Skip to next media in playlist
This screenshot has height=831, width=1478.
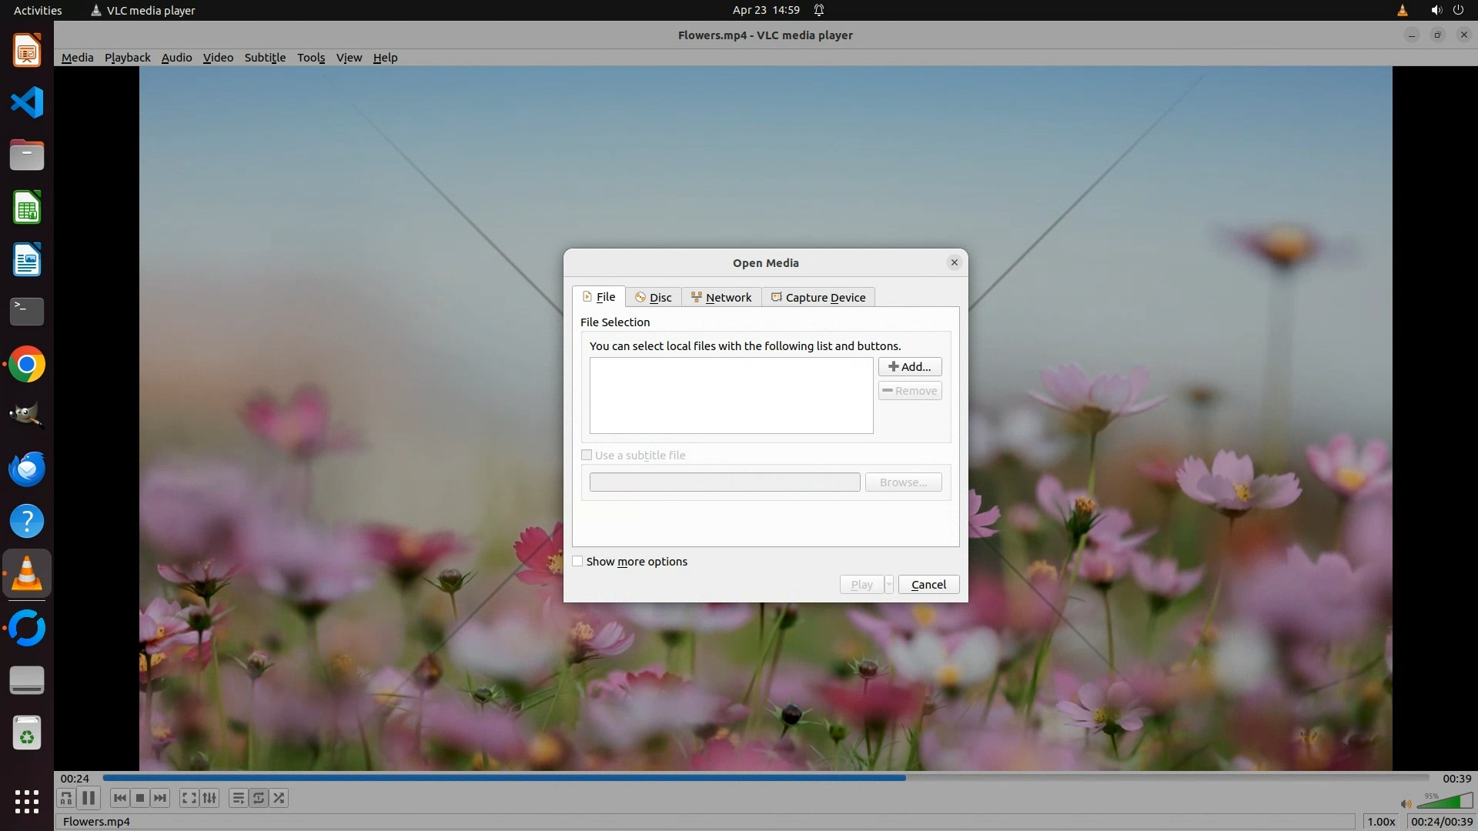(x=160, y=798)
